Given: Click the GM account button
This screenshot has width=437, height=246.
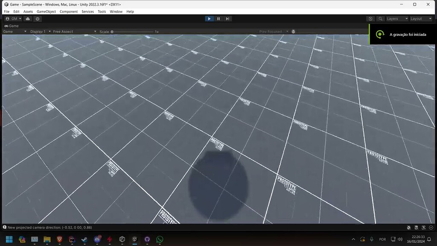Looking at the screenshot, I should (13, 19).
